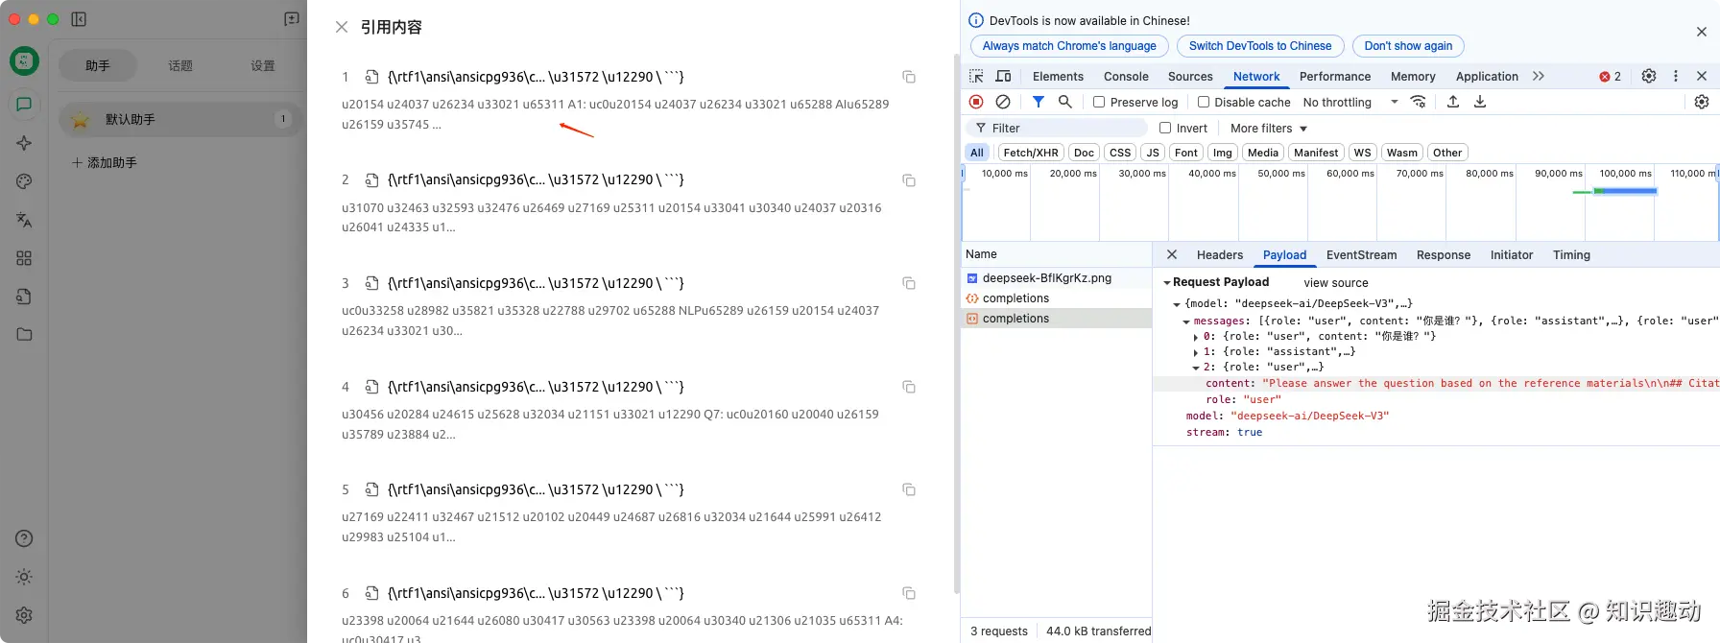Click view source link in the payload
Viewport: 1720px width, 643px height.
[x=1336, y=283]
